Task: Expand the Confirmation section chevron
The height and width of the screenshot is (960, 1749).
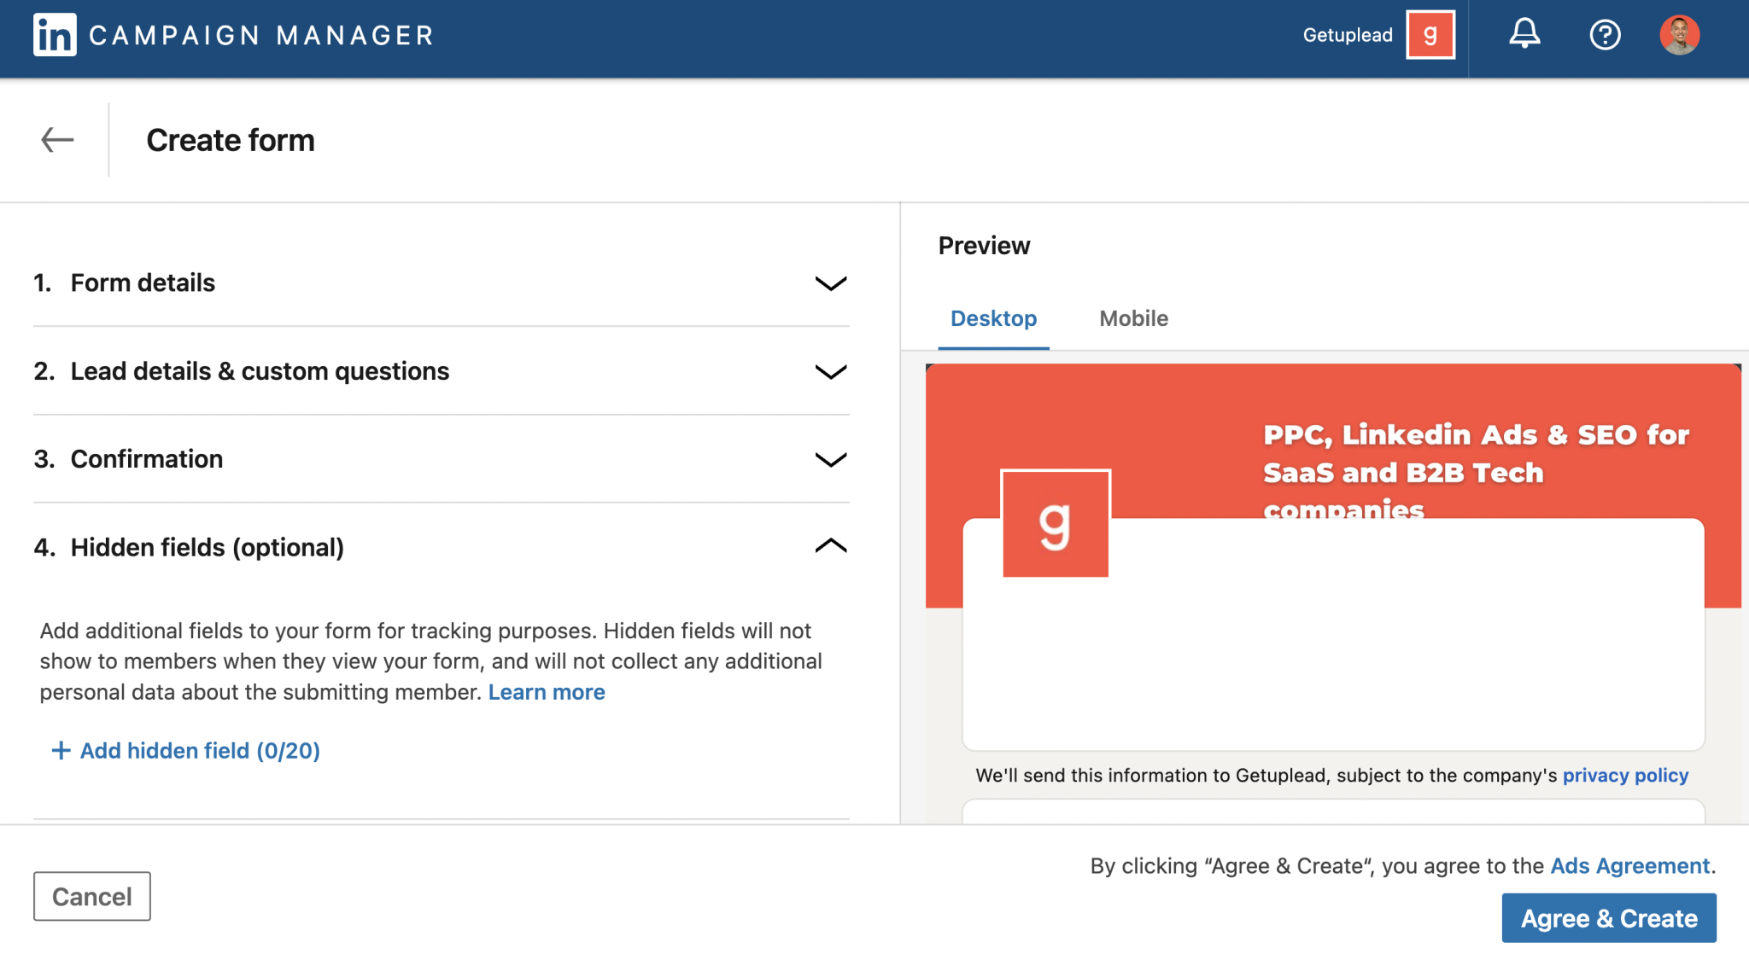Action: point(831,460)
